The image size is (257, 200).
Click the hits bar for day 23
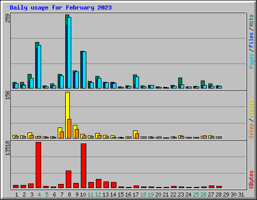pos(180,83)
